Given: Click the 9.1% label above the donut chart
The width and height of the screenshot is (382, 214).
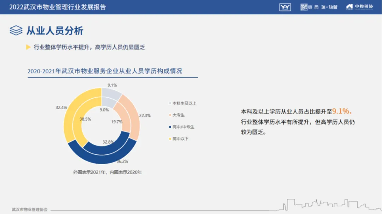Looking at the screenshot, I should [112, 85].
